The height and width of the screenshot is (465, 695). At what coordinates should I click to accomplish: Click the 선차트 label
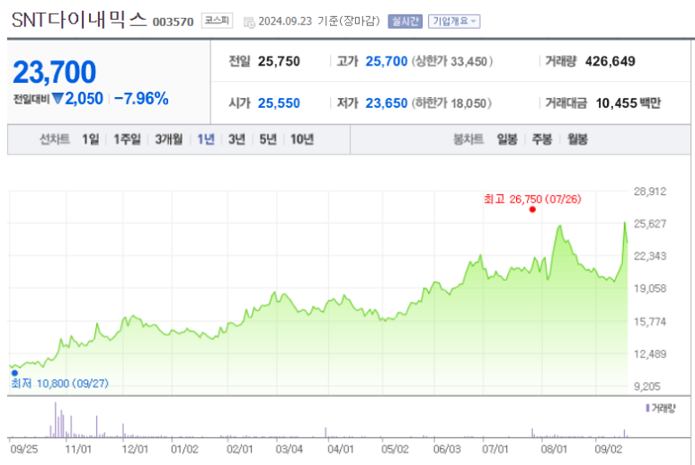click(x=55, y=139)
